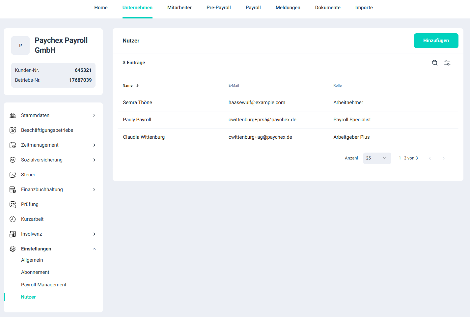This screenshot has height=317, width=470.
Task: Click the Zeitmanagement calendar icon
Action: click(13, 145)
